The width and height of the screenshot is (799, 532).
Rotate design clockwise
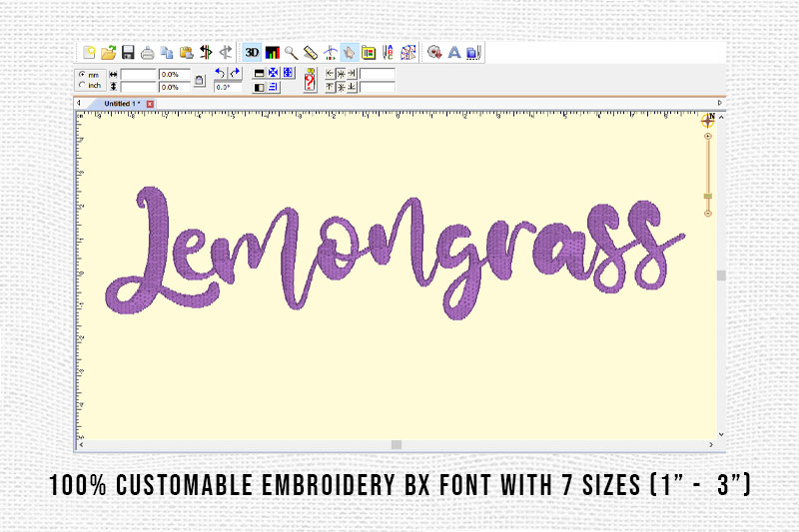[235, 73]
